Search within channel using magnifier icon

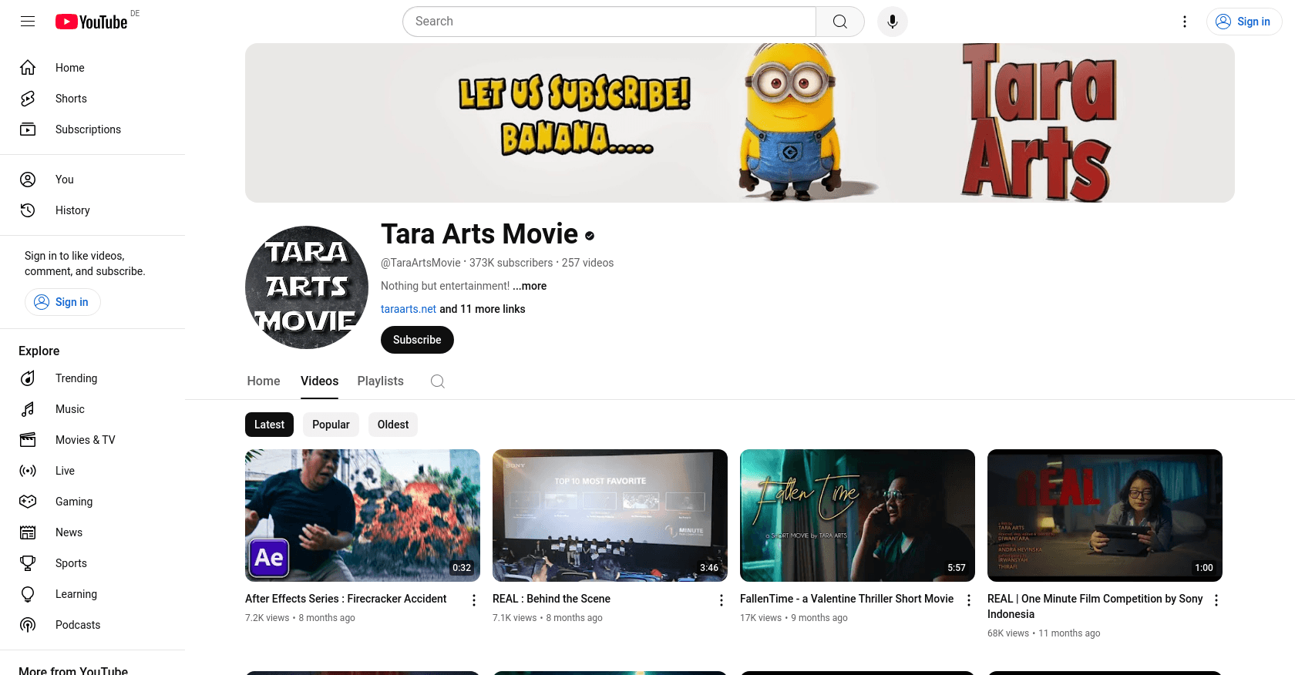coord(437,381)
